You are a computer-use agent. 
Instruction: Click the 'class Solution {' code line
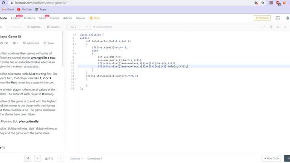click(x=92, y=35)
